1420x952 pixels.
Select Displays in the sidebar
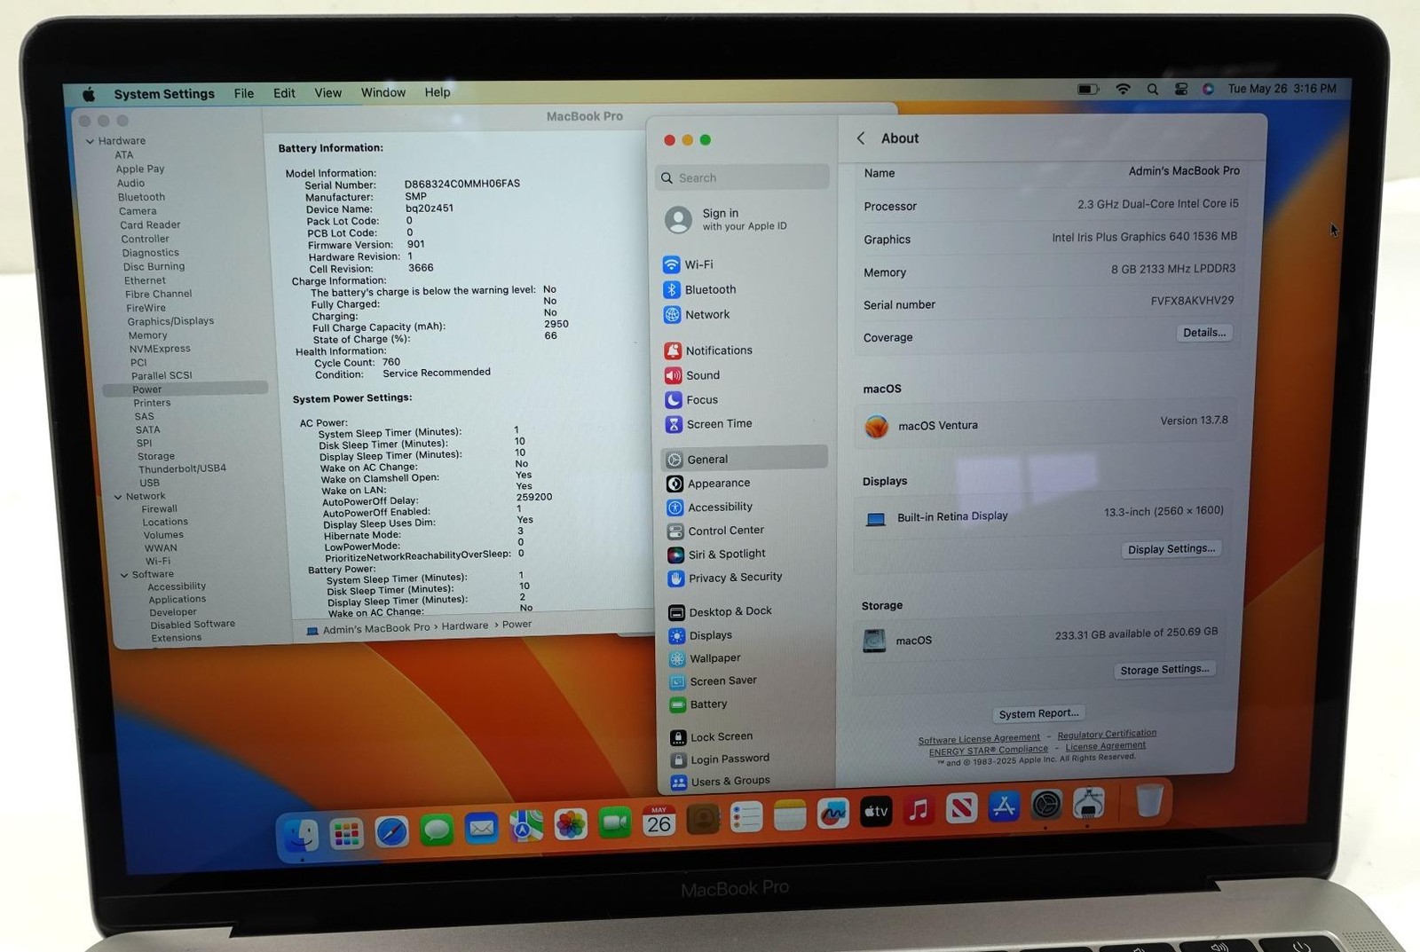click(700, 635)
